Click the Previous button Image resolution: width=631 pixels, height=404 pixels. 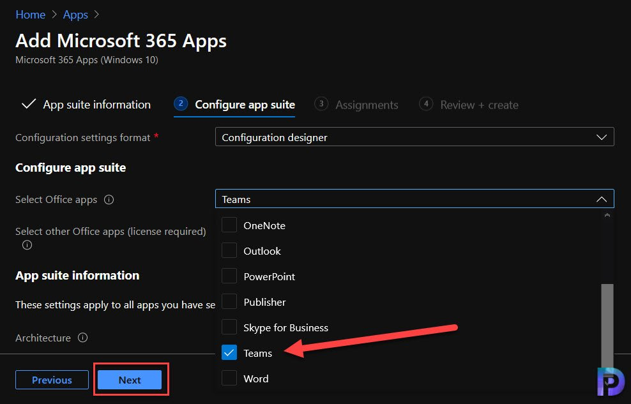52,380
